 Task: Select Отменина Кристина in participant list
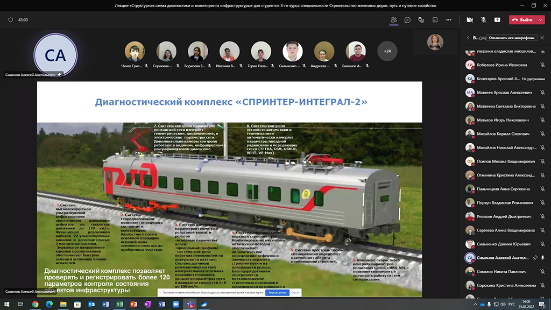(x=505, y=175)
